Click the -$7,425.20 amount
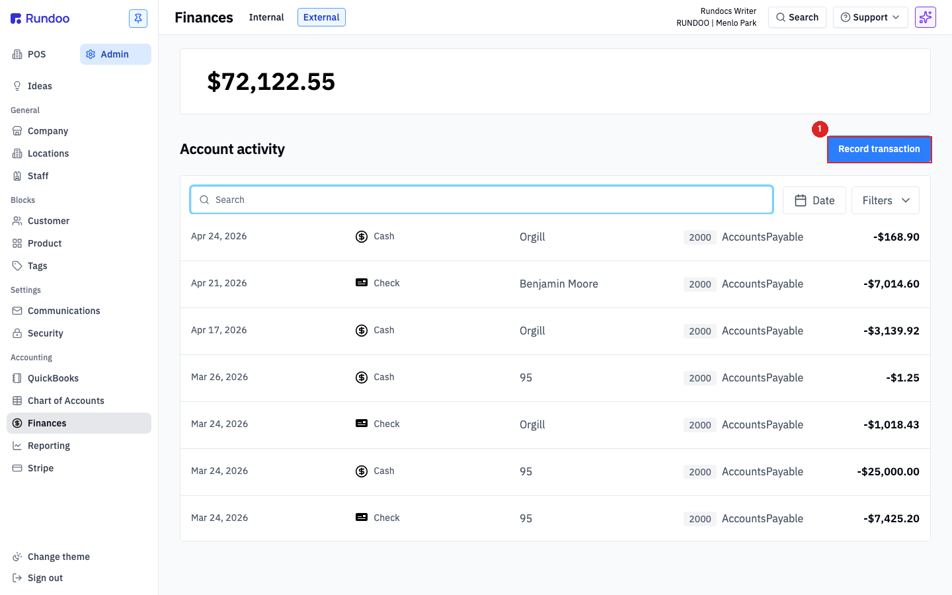952x595 pixels. coord(891,518)
